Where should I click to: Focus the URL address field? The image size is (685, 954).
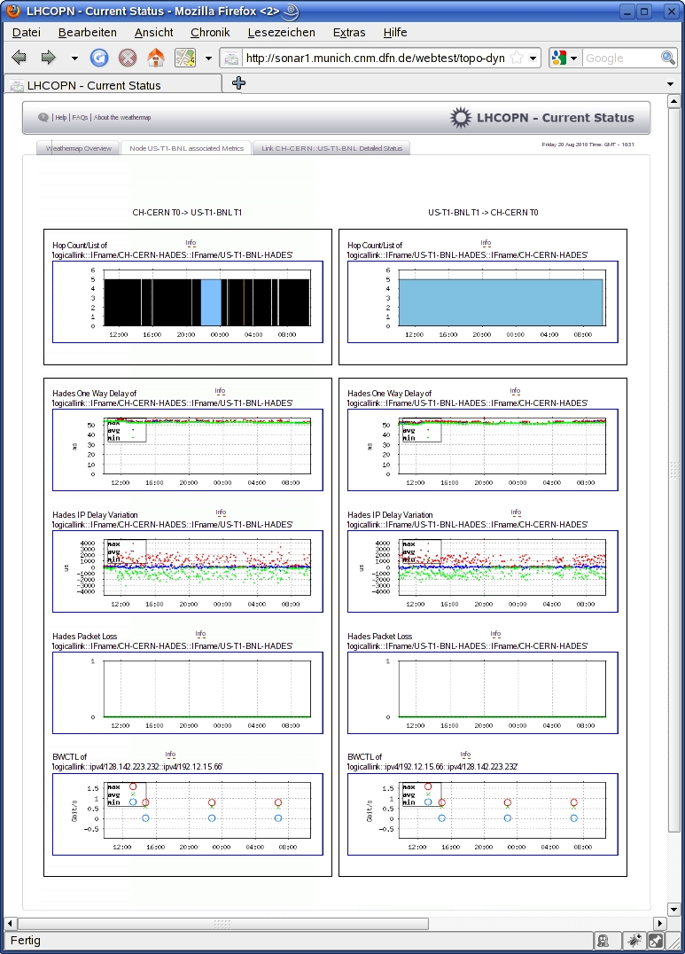(376, 59)
